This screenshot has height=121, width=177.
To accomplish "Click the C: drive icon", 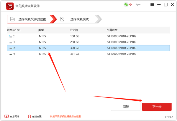I will (x=11, y=36).
